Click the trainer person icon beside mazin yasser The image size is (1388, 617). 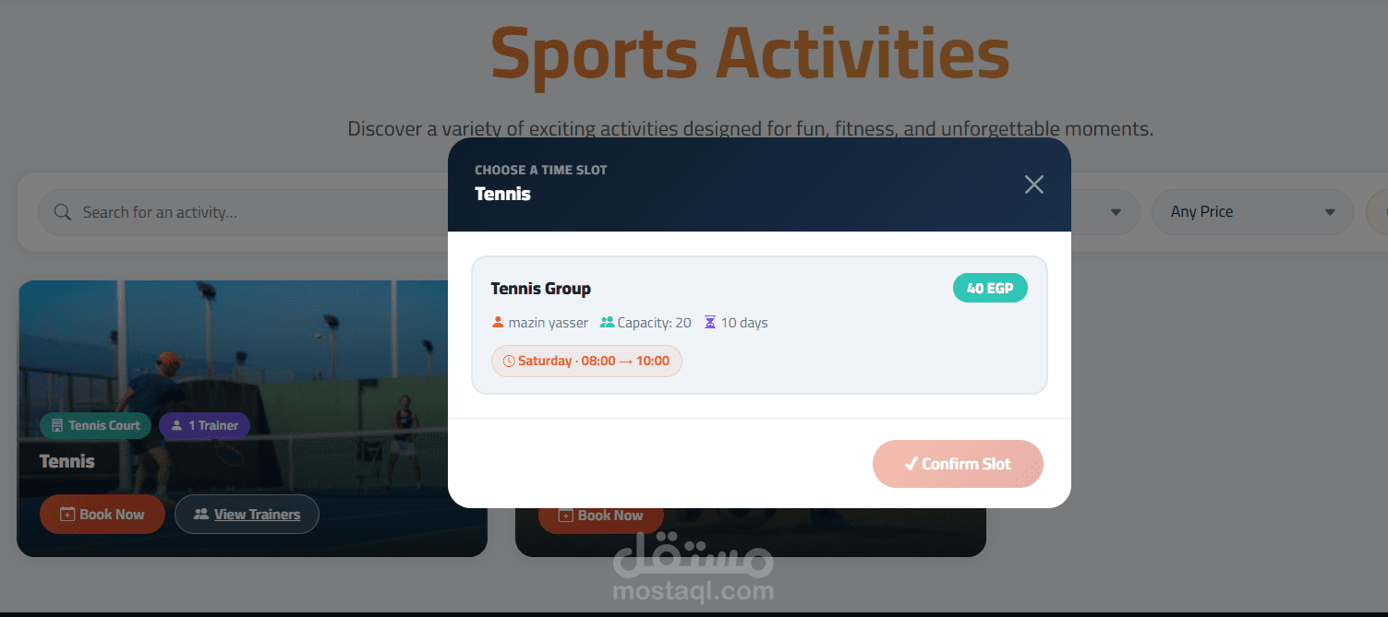click(x=498, y=323)
